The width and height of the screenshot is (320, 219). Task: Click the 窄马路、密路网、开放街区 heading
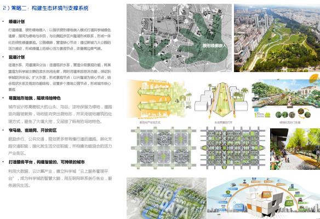click(x=32, y=131)
